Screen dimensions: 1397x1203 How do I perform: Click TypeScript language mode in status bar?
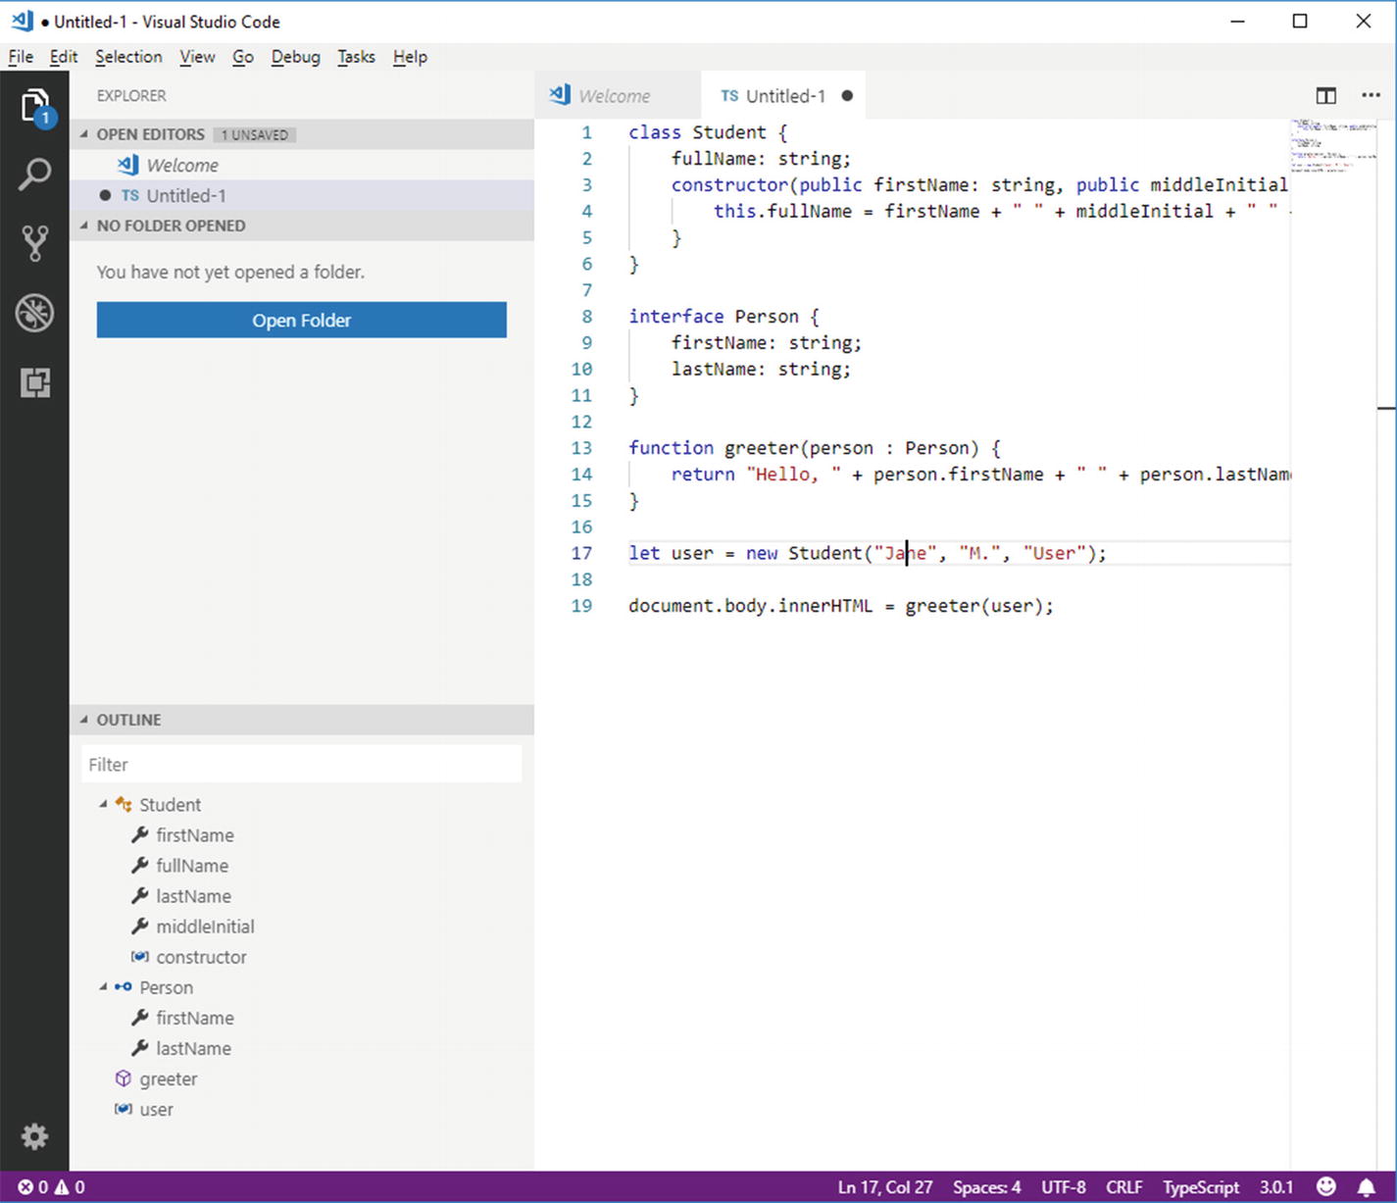pos(1200,1186)
